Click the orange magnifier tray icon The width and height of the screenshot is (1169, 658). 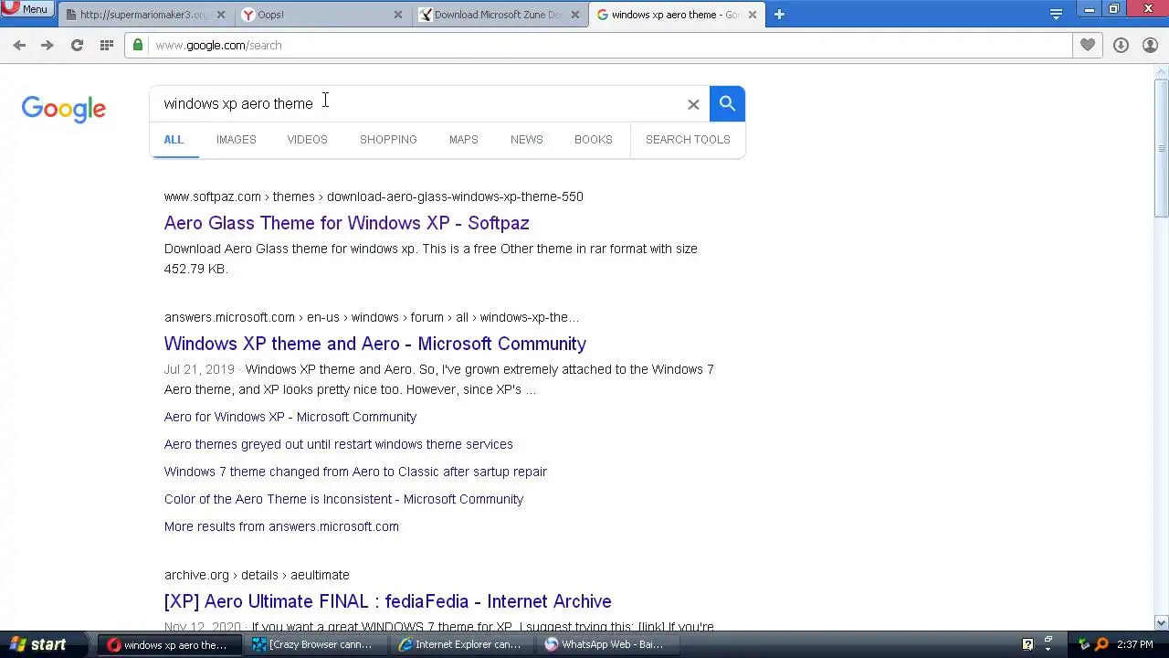[x=1101, y=644]
